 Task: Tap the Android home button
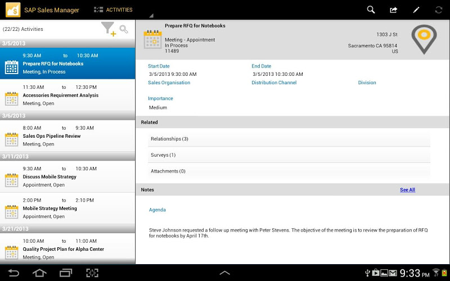point(39,273)
